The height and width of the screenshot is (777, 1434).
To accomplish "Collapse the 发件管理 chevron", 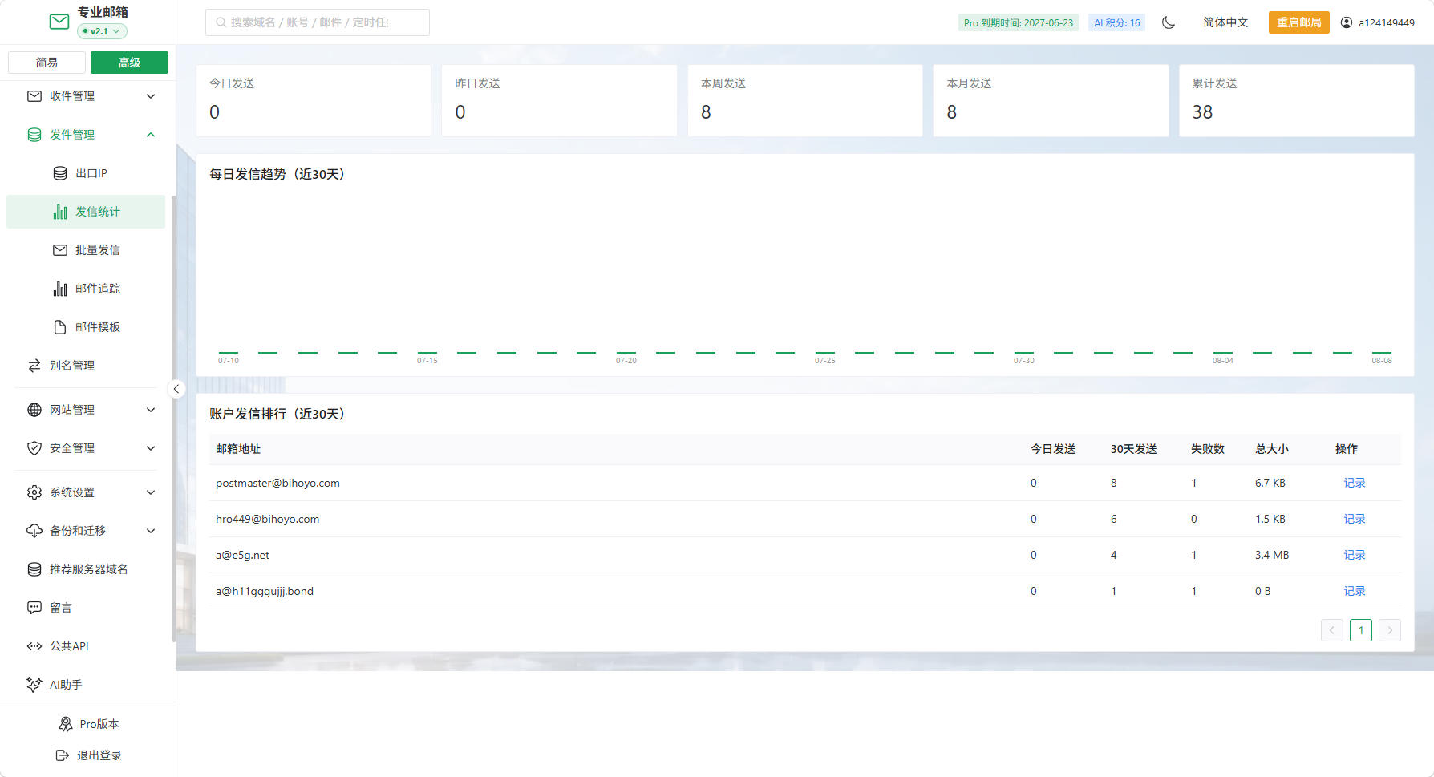I will 151,135.
